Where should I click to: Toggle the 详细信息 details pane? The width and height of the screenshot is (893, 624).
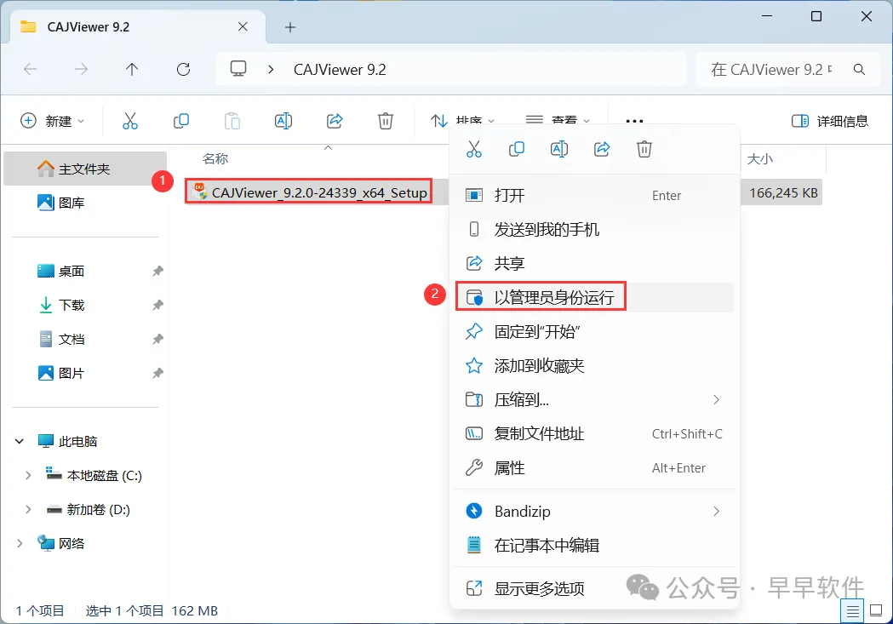coord(830,121)
